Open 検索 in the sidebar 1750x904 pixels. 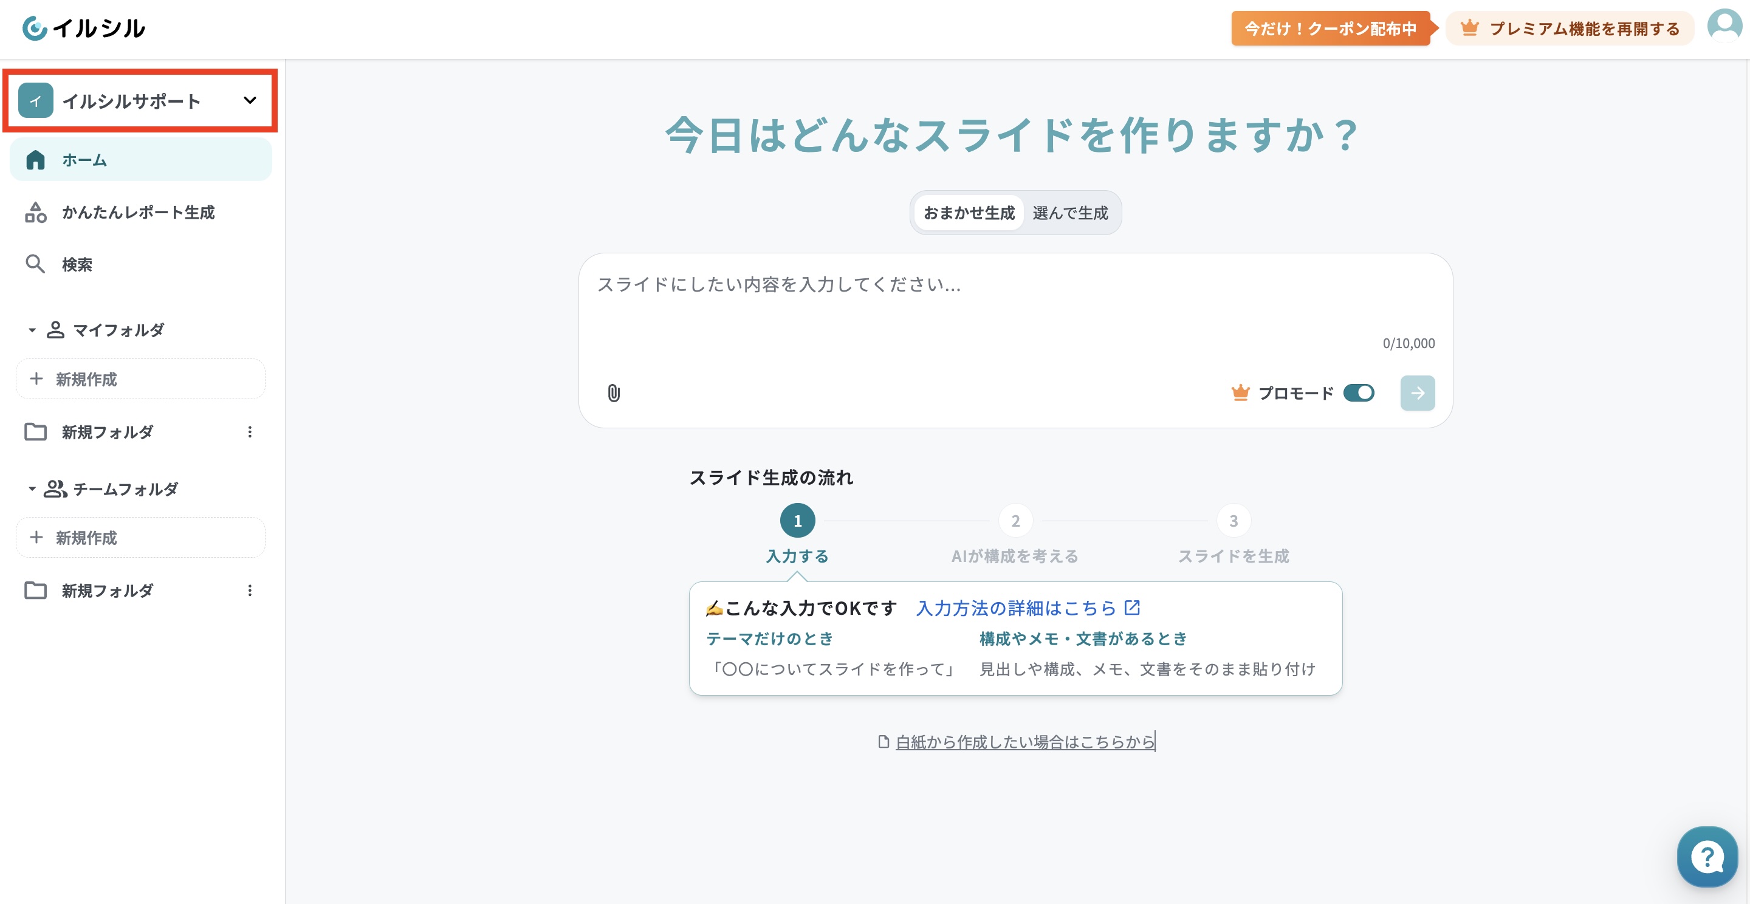[x=140, y=264]
